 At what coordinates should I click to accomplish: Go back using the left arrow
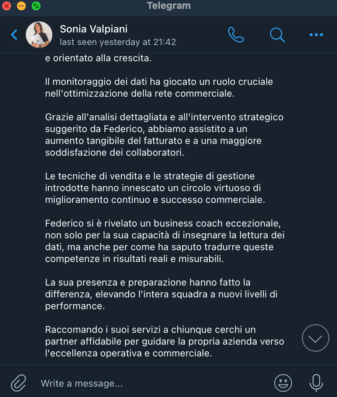click(x=14, y=35)
